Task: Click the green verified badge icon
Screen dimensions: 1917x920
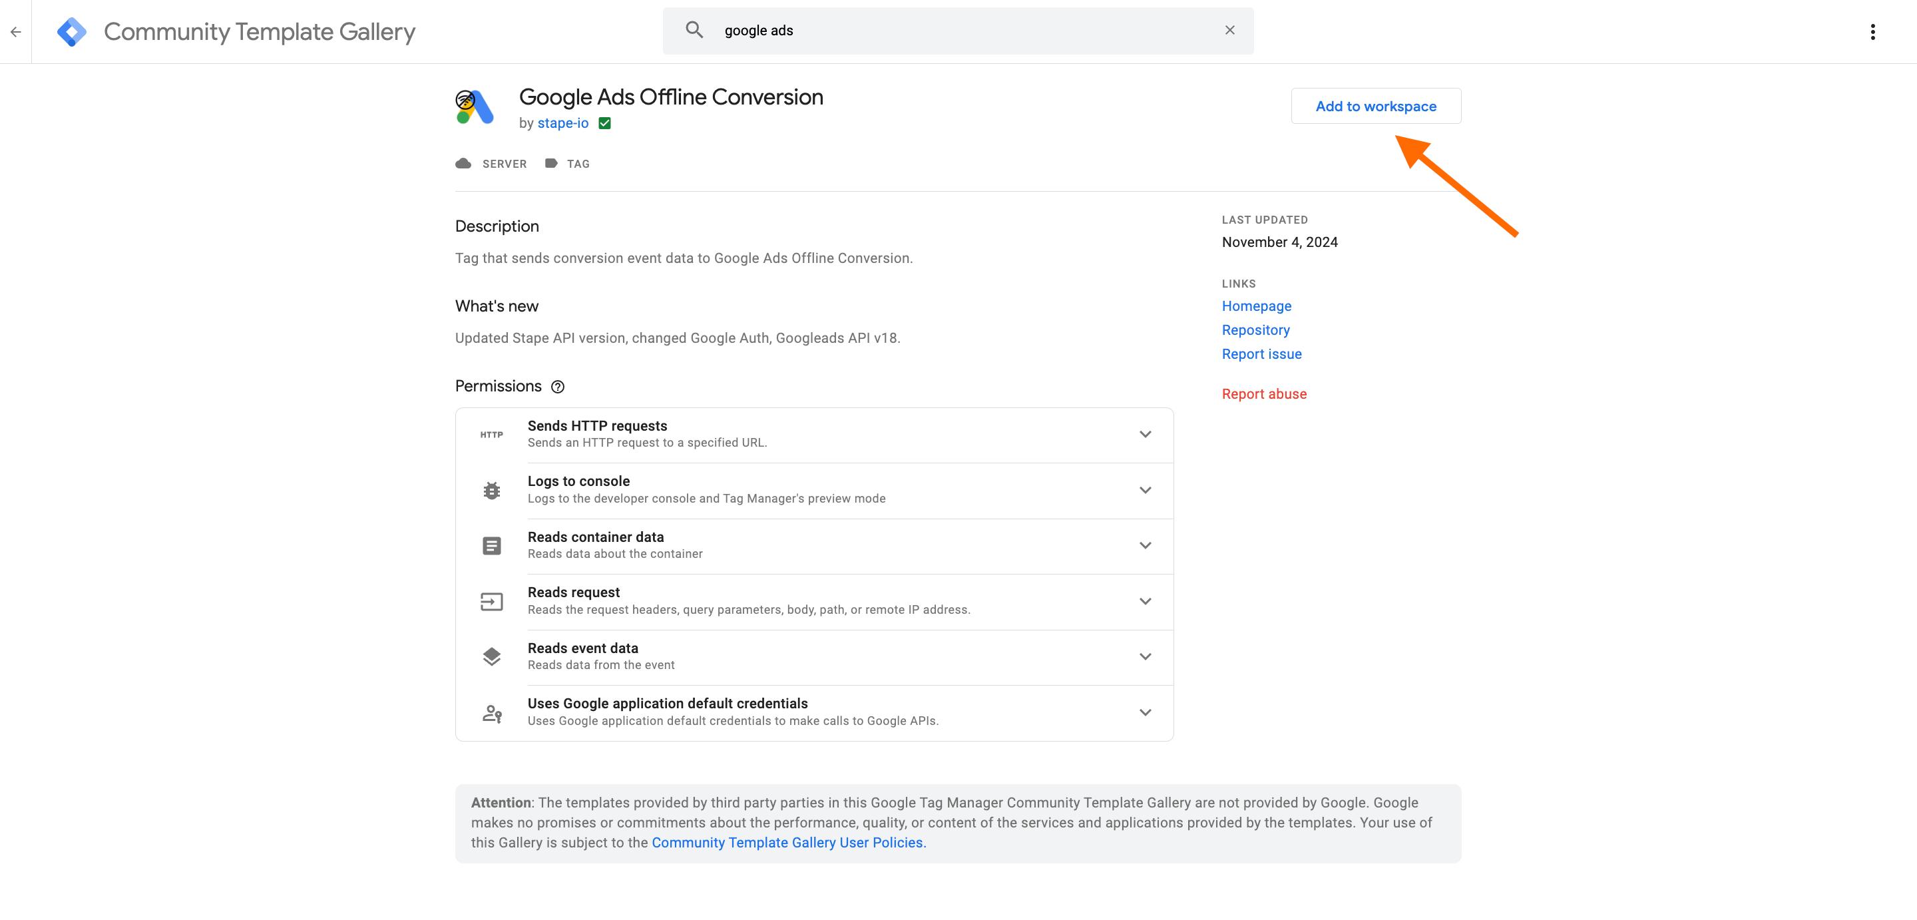Action: pos(604,124)
